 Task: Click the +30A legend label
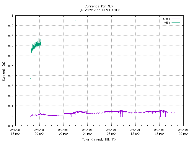click(166, 19)
